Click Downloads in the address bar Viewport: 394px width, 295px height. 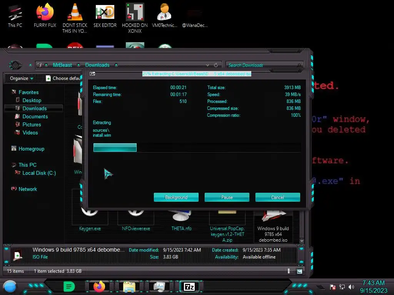(x=97, y=65)
